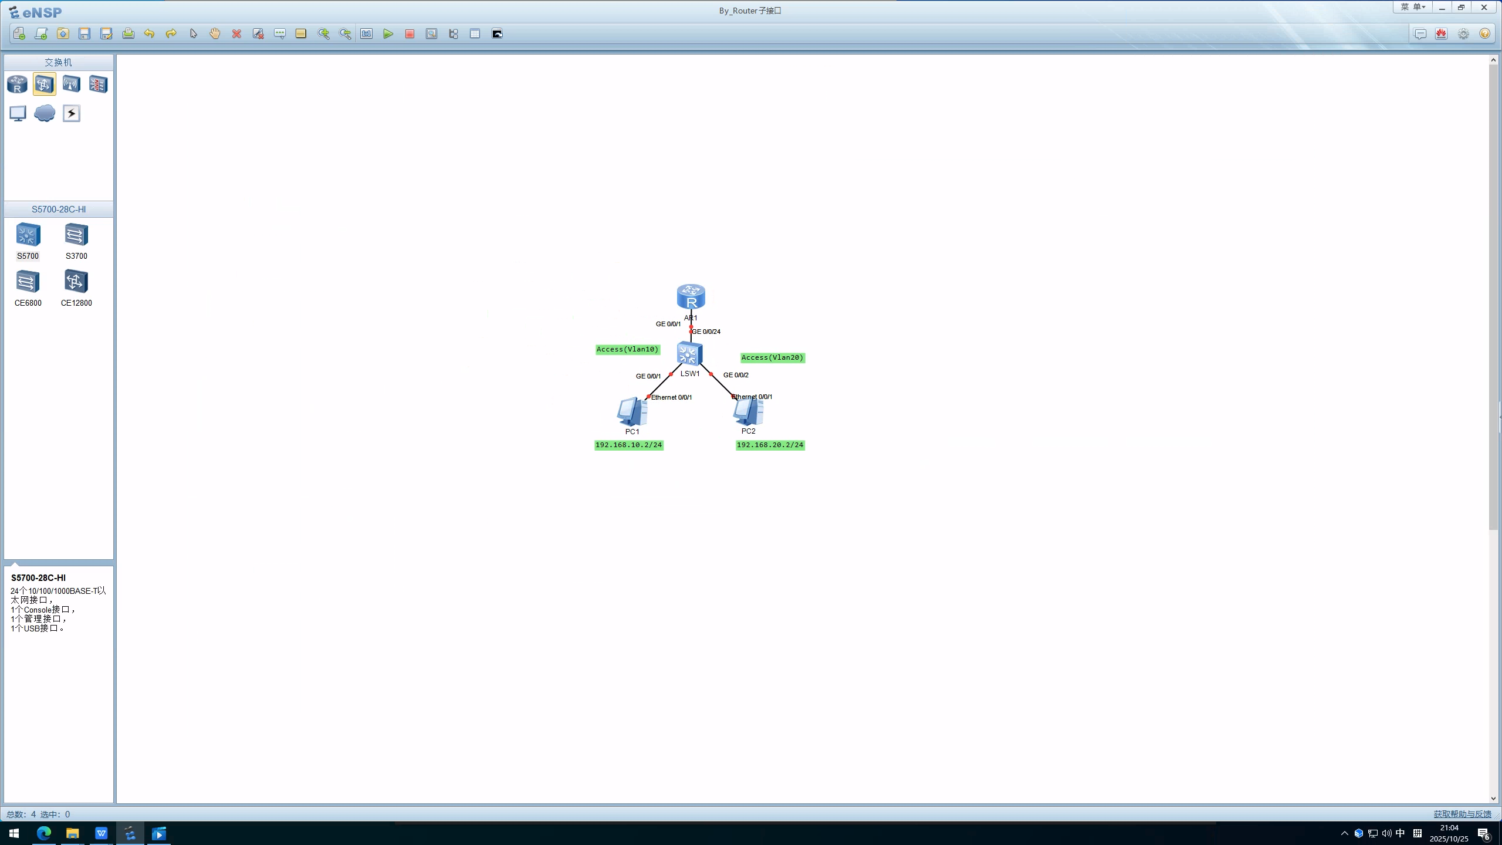The height and width of the screenshot is (845, 1502).
Task: Pick the connection cable lightning icon
Action: (72, 113)
